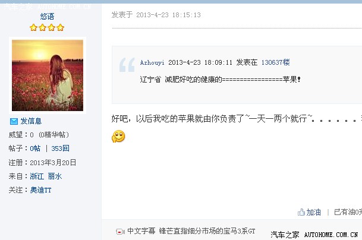Click the 已有油 count text
Screen dimensions: 362x240
[x=348, y=212]
